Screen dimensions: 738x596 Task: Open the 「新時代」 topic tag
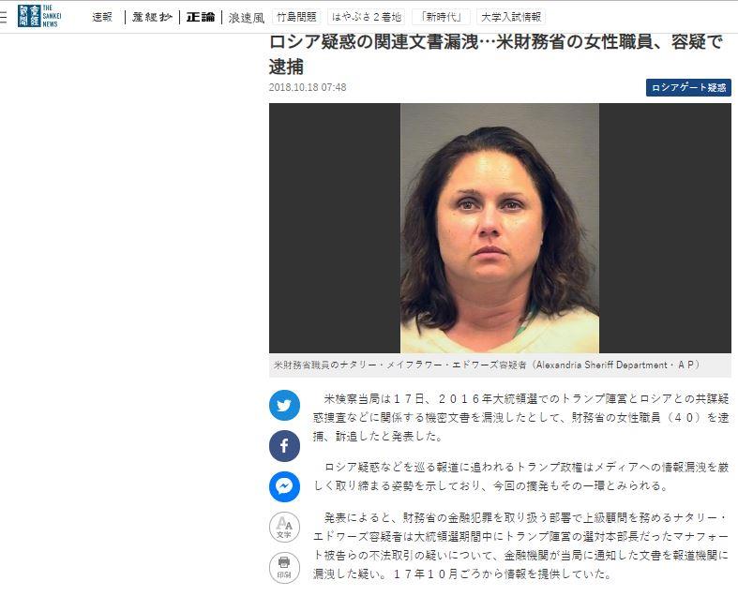click(x=441, y=18)
